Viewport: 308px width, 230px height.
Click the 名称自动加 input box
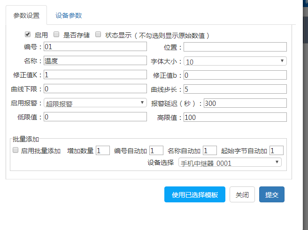tap(210, 150)
